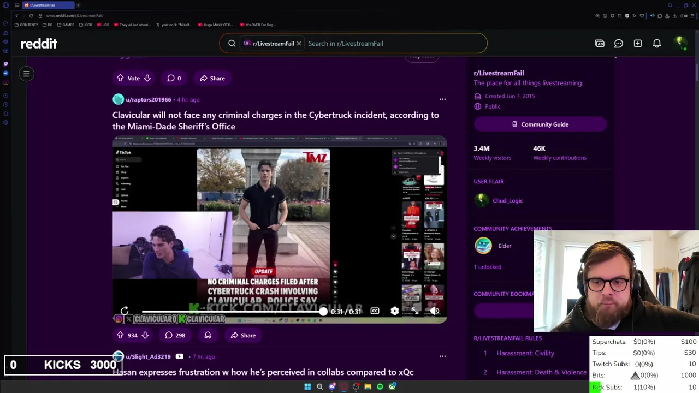Open Windows taskbar search
The image size is (699, 393).
319,386
